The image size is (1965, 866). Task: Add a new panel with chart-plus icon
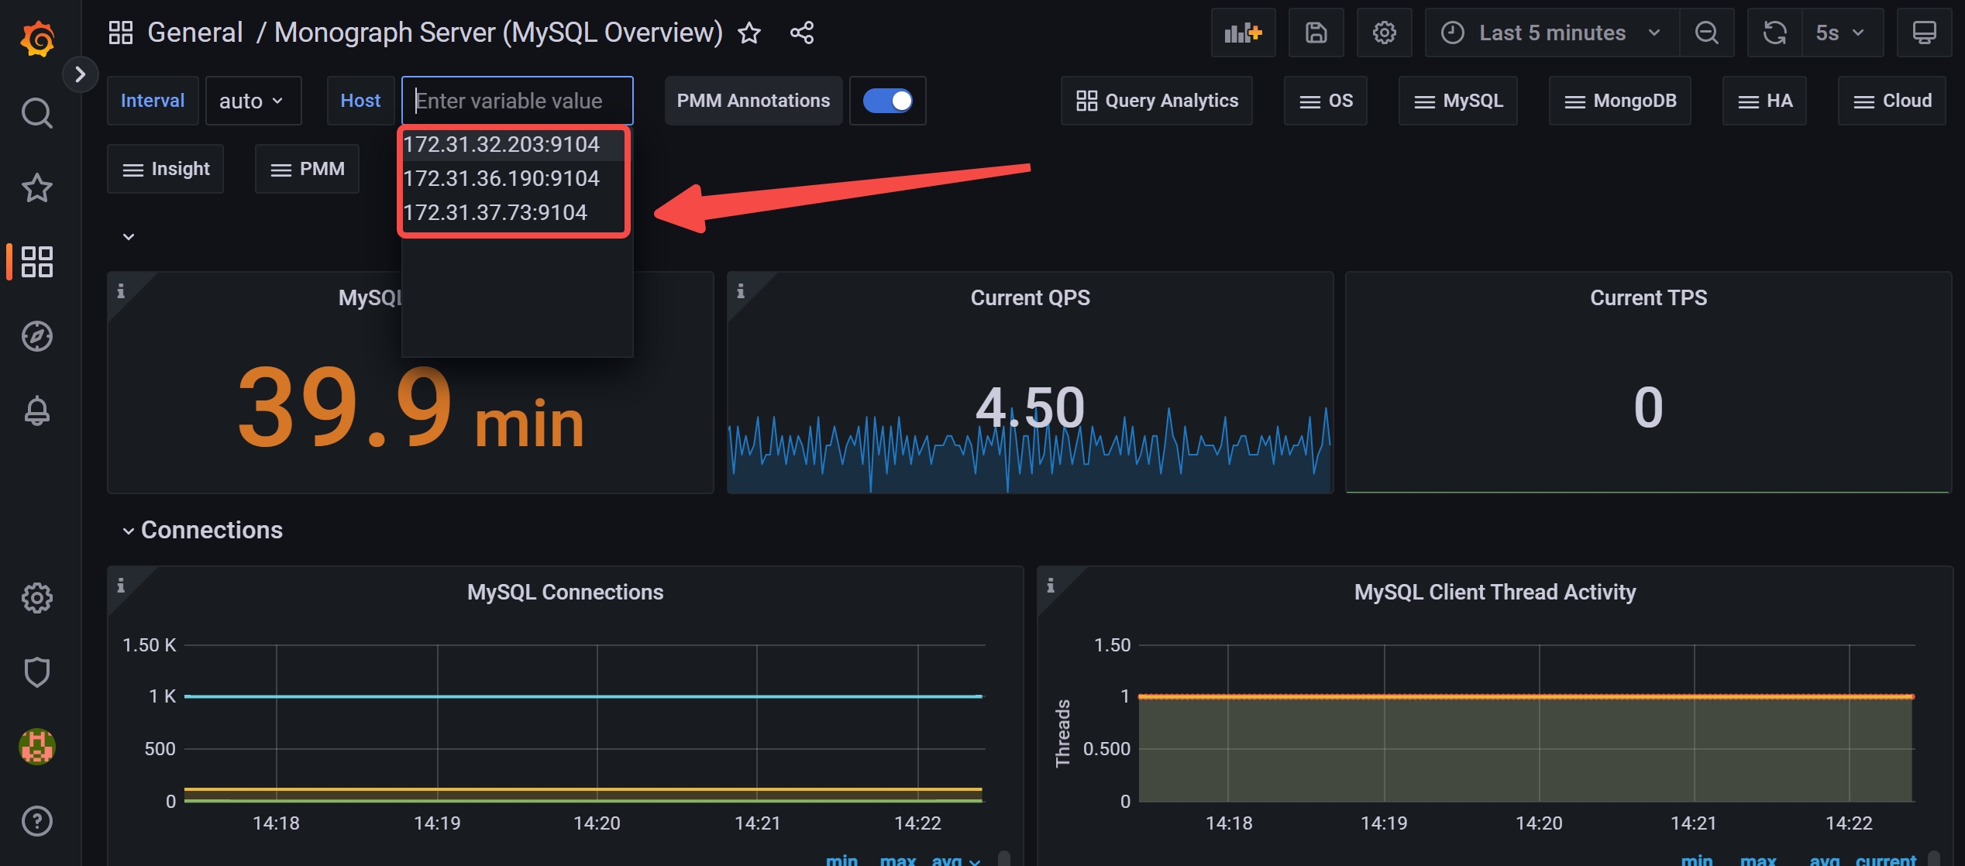(1243, 33)
